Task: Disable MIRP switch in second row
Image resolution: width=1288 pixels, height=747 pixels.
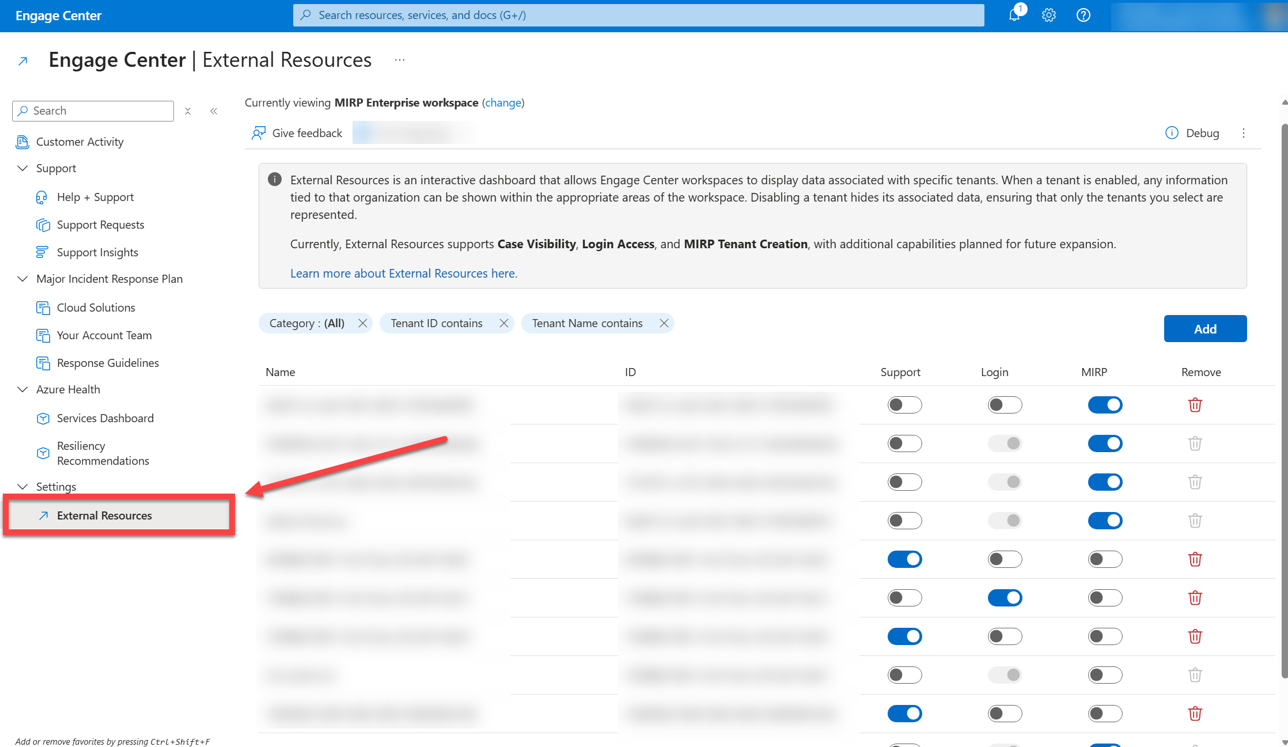Action: coord(1105,443)
